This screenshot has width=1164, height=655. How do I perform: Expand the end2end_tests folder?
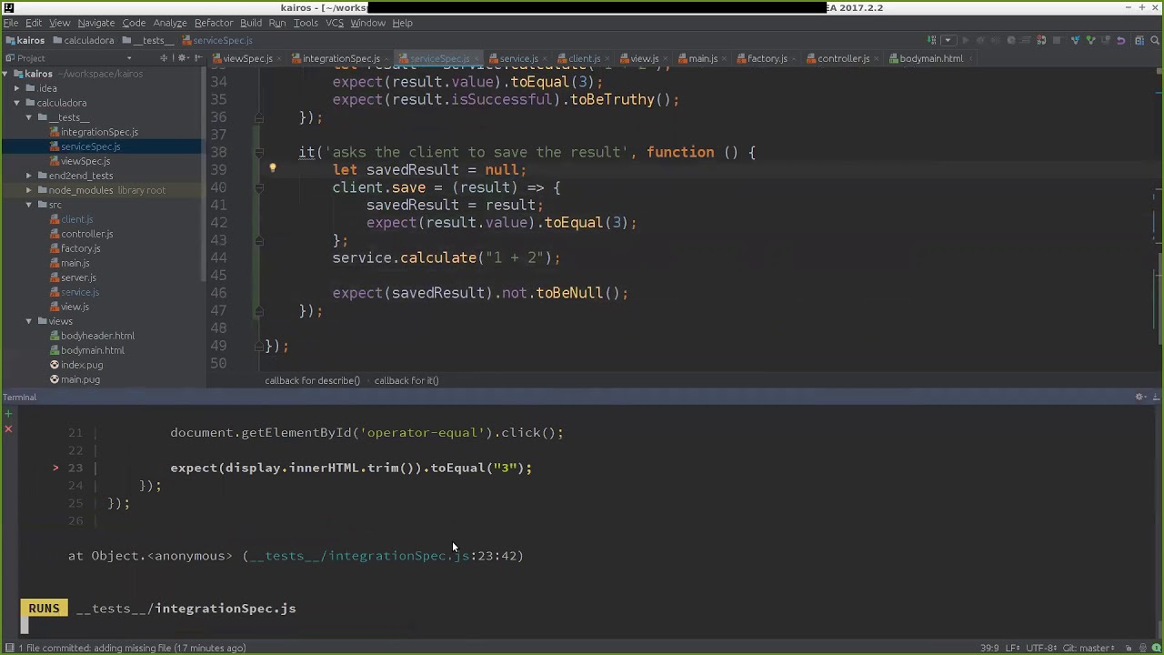(x=29, y=176)
